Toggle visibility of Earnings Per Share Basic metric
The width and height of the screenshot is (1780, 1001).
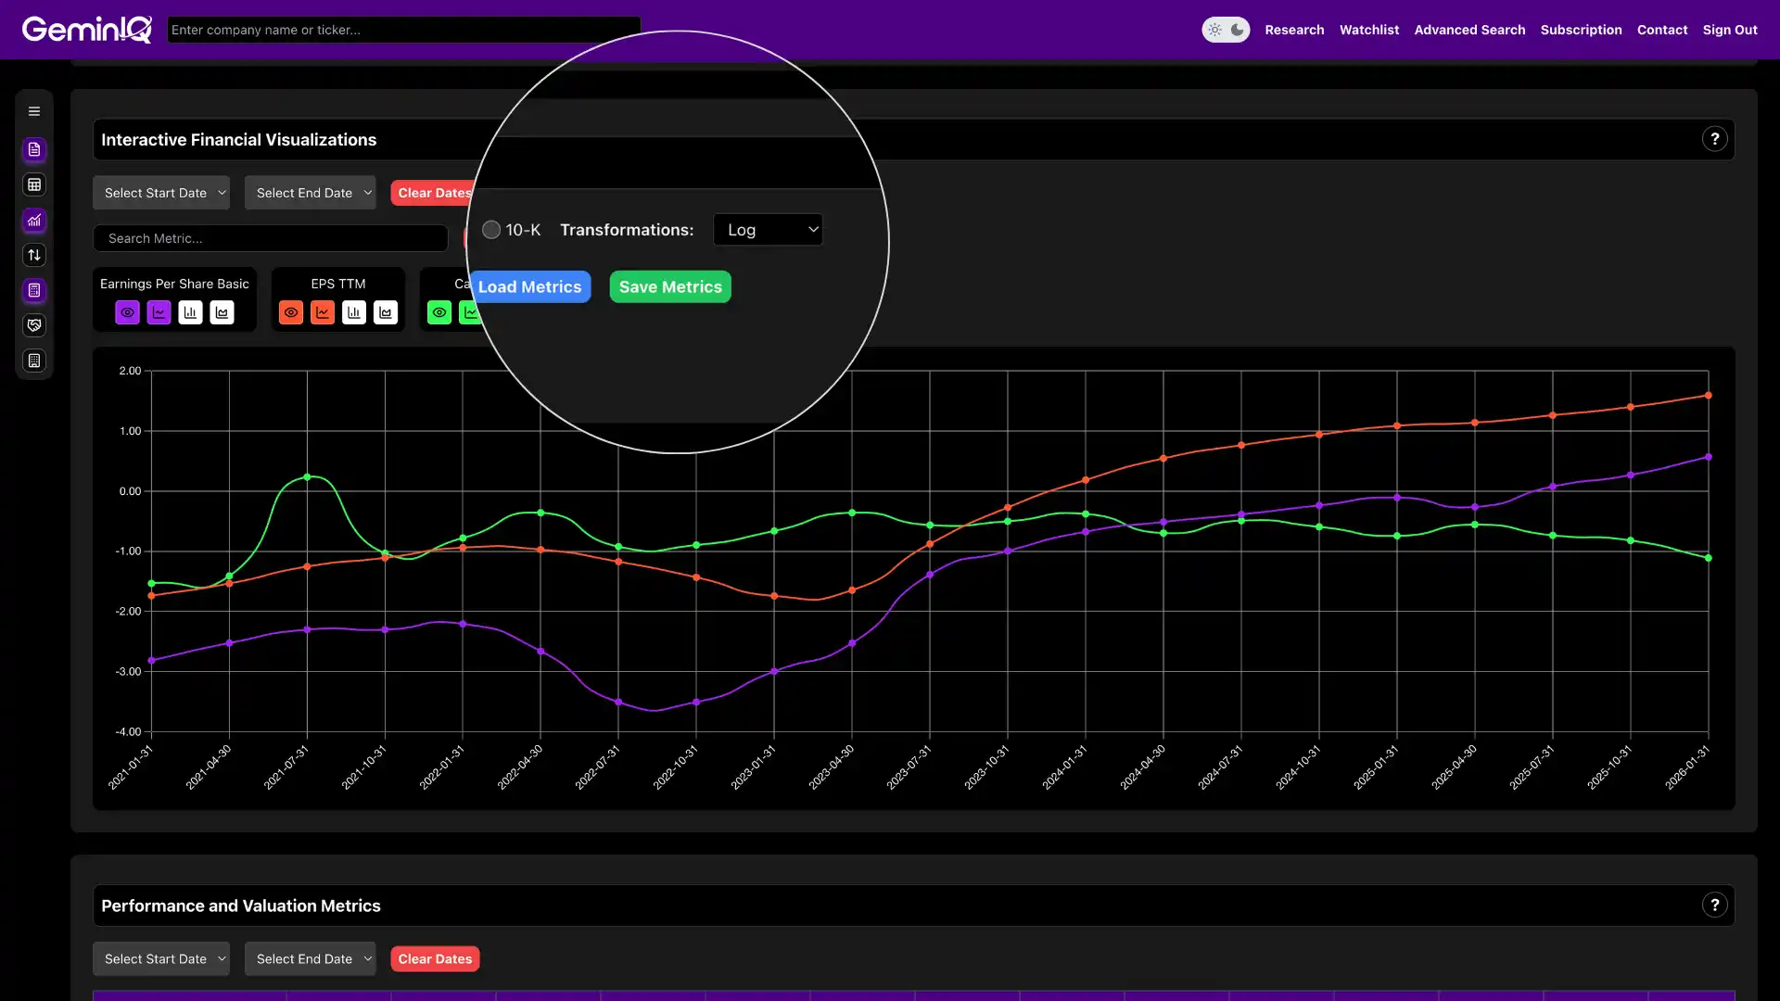[x=127, y=312]
